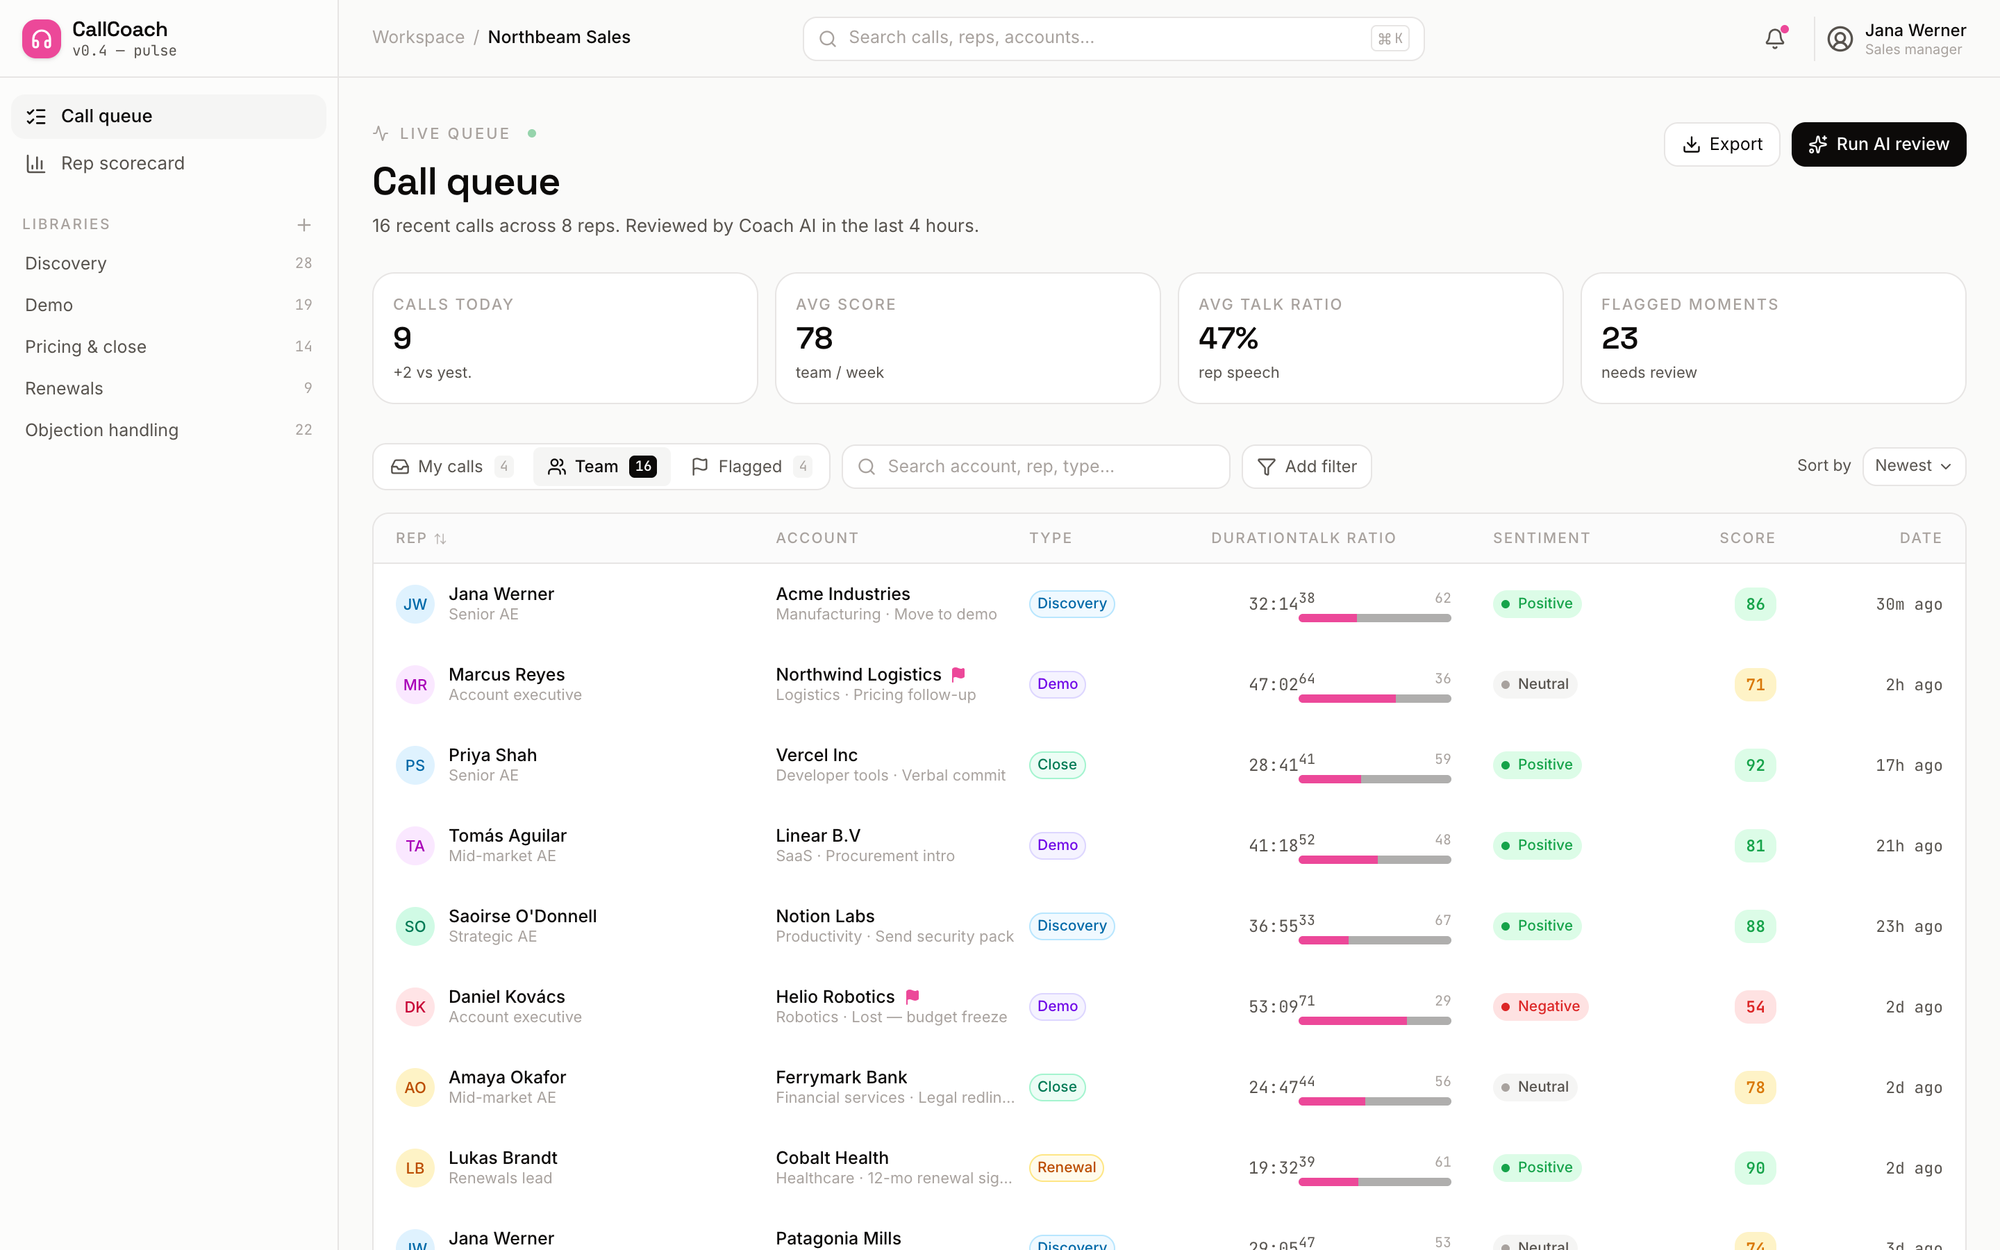Screen dimensions: 2000x1250
Task: Switch to the My calls tab
Action: (x=452, y=466)
